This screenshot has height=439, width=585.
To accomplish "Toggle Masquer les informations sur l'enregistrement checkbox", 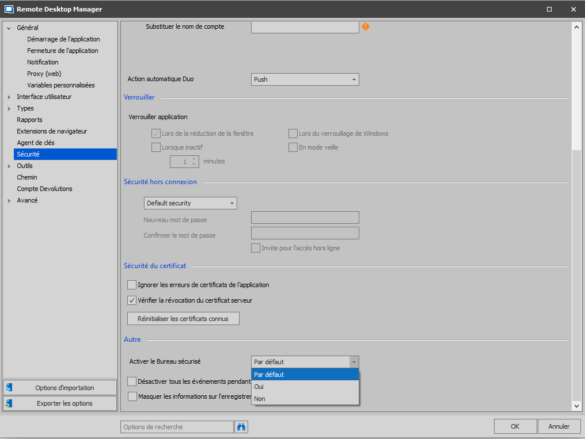I will (x=132, y=396).
